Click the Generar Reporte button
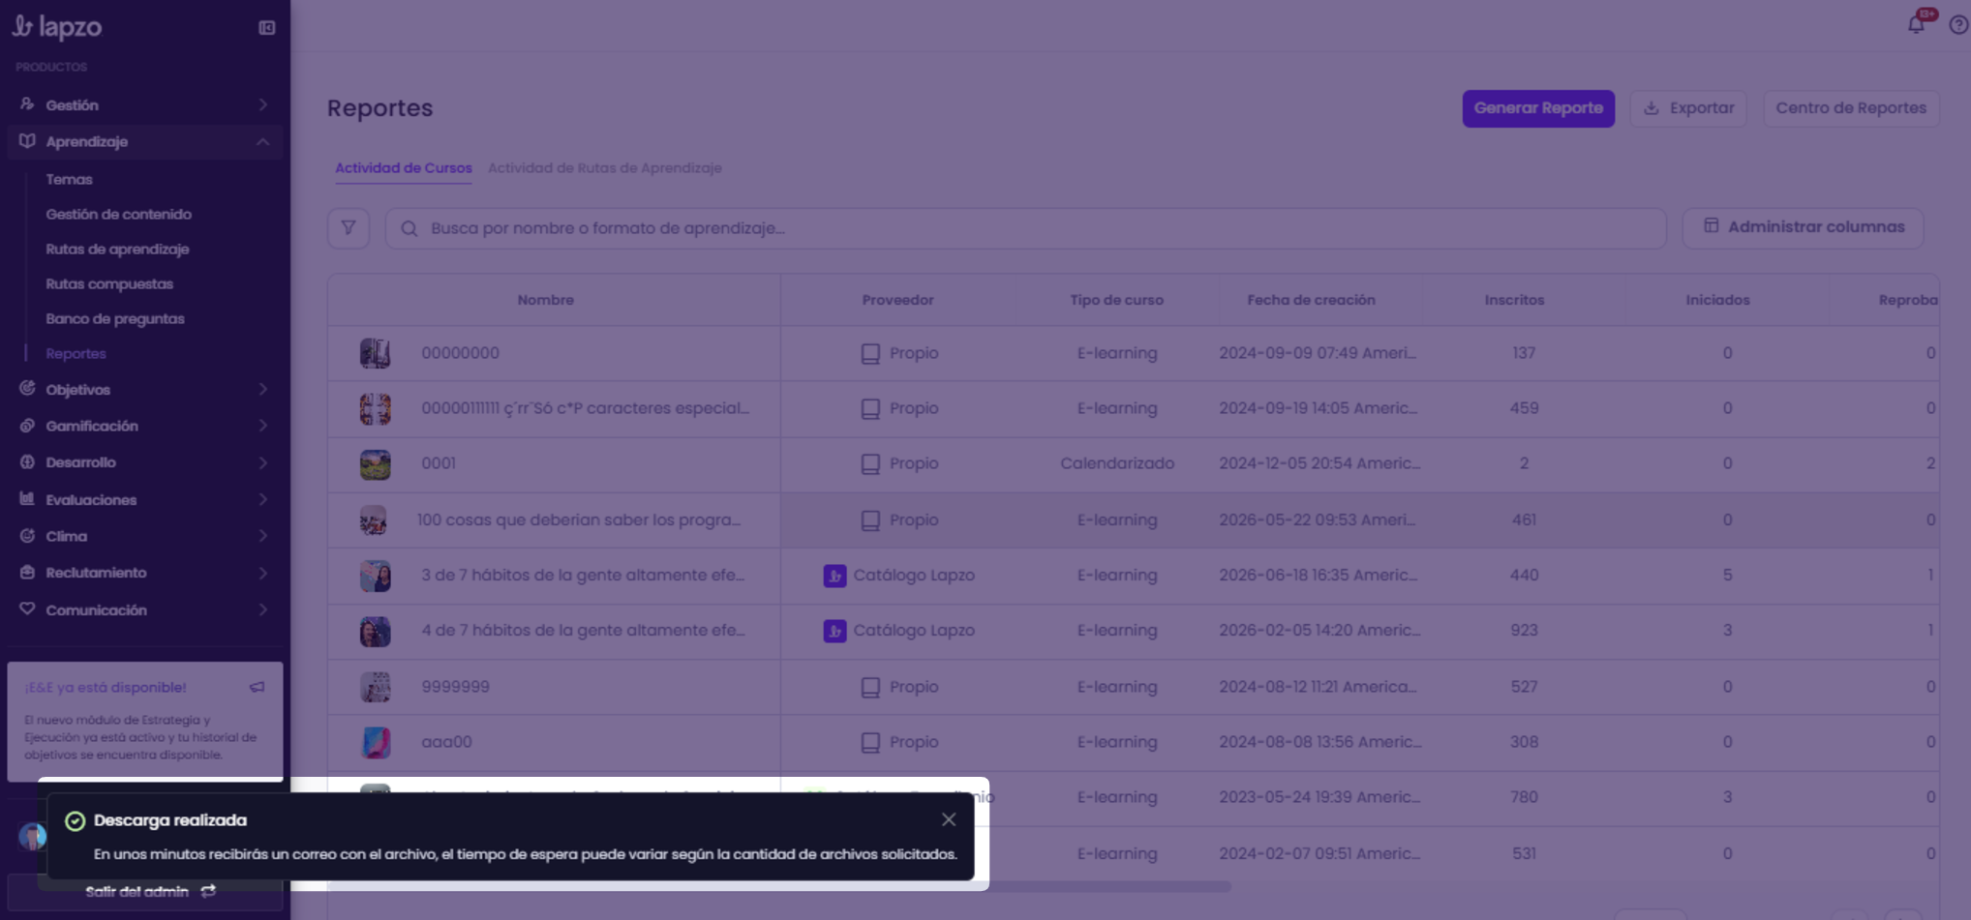Image resolution: width=1971 pixels, height=920 pixels. (x=1538, y=108)
